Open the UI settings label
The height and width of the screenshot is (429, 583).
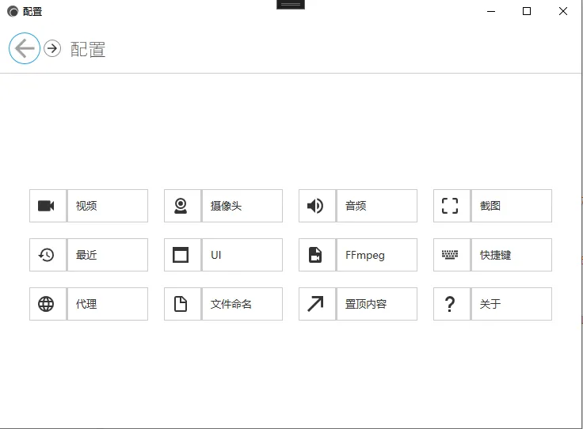point(216,255)
